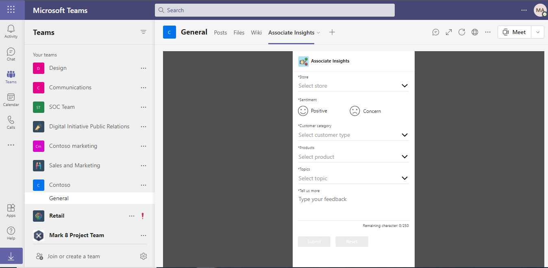The width and height of the screenshot is (548, 268).
Task: Open Settings and more in title bar
Action: click(524, 10)
